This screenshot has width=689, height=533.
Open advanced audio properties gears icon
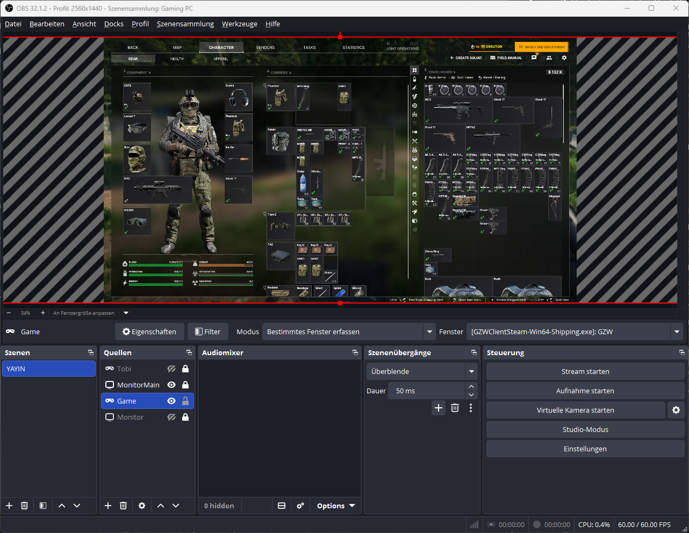pyautogui.click(x=300, y=506)
